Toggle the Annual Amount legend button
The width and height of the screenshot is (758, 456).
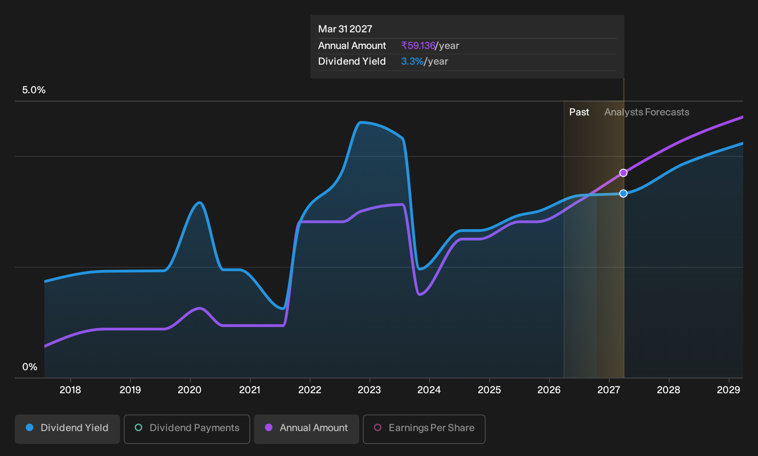[x=307, y=429]
